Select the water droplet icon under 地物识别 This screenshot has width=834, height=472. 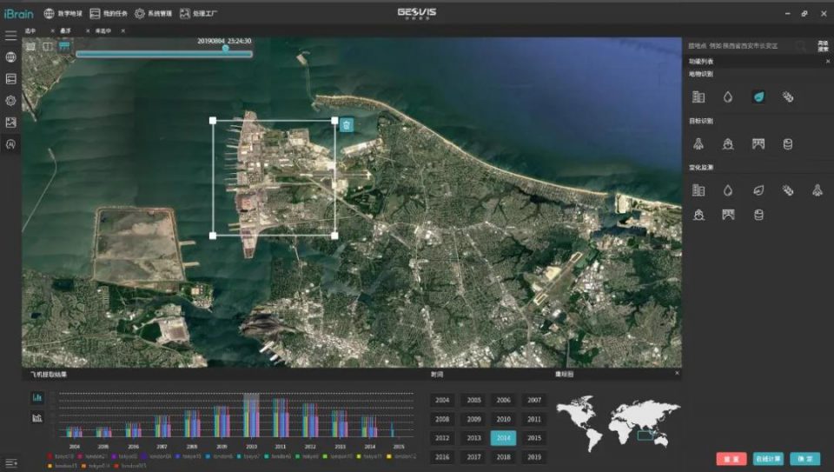(728, 96)
